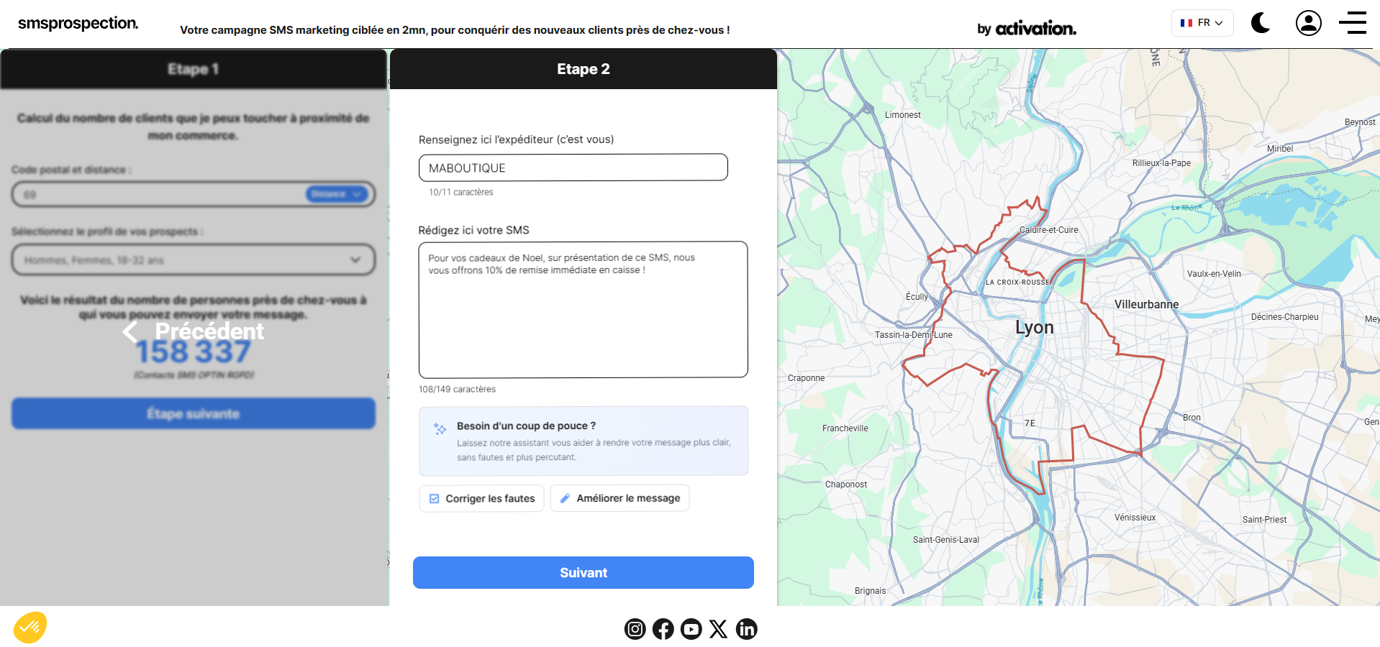This screenshot has width=1380, height=647.
Task: Go back with the Précédent arrow
Action: [193, 331]
